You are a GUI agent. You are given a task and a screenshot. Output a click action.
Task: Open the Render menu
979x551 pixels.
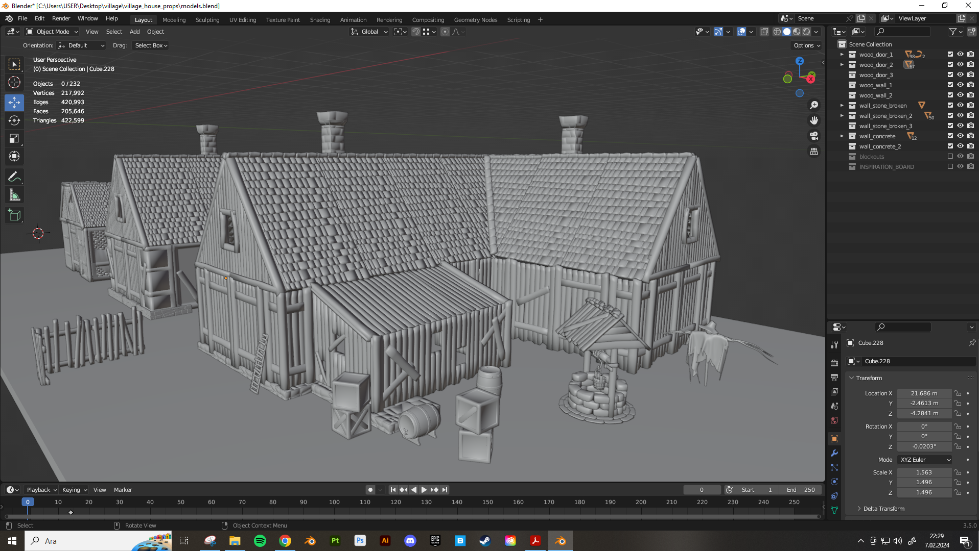(61, 18)
